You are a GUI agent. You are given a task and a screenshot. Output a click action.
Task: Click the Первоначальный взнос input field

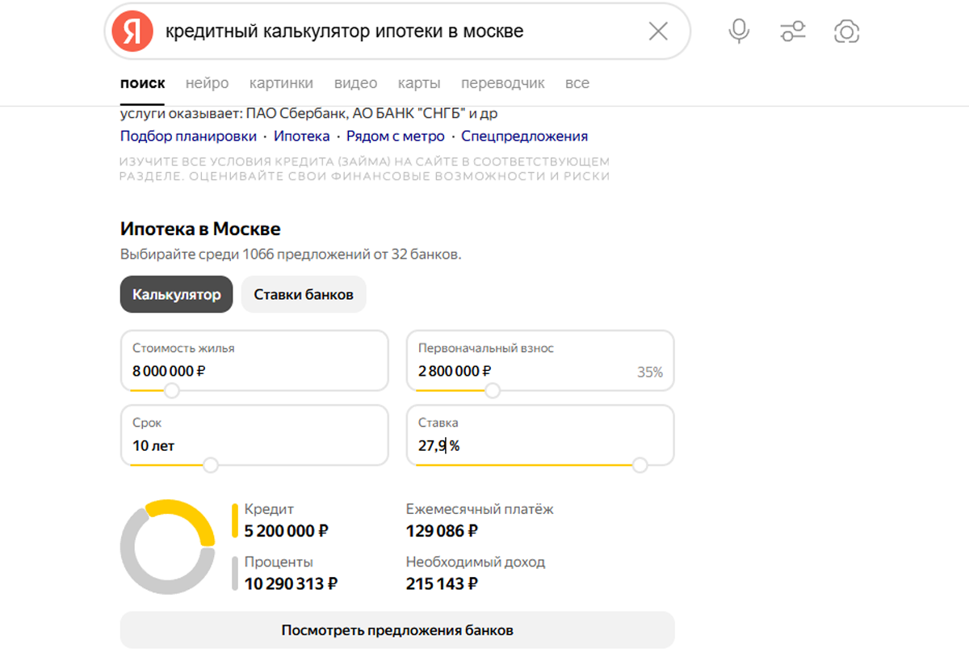tap(540, 360)
